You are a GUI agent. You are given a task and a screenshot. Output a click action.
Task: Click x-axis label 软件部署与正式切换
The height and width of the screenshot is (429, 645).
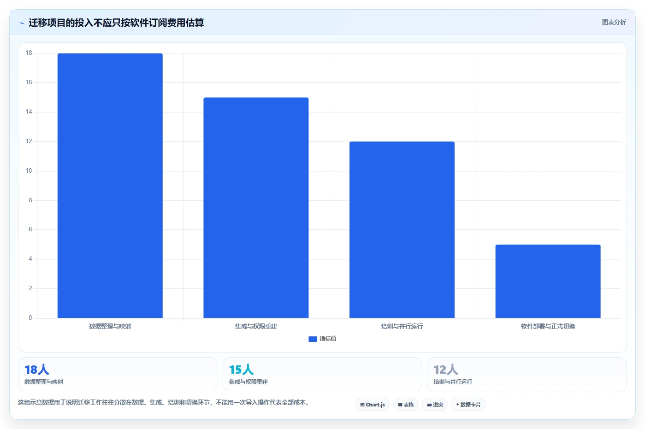pyautogui.click(x=548, y=326)
